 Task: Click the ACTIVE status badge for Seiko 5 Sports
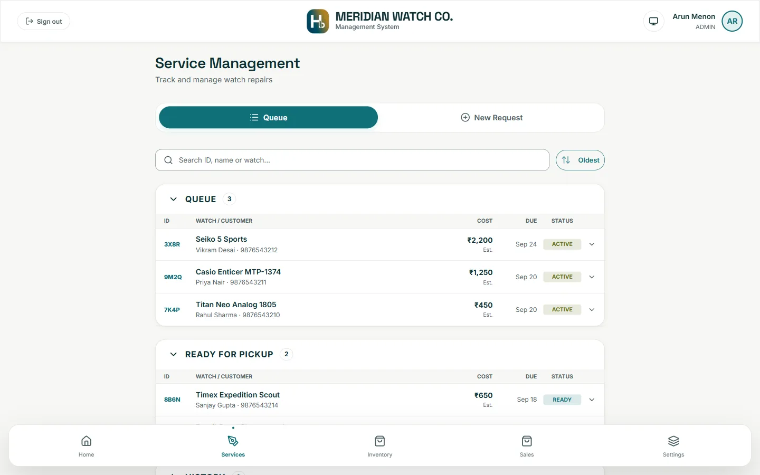tap(562, 244)
